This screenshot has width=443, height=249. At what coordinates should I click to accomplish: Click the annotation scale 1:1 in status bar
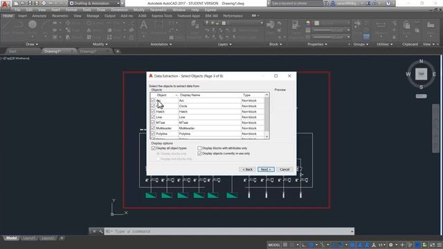tap(382, 245)
